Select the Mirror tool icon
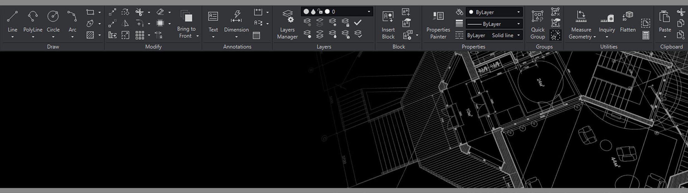This screenshot has height=193, width=688. [x=125, y=24]
